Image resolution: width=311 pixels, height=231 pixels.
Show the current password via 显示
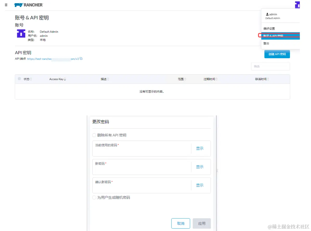200,148
